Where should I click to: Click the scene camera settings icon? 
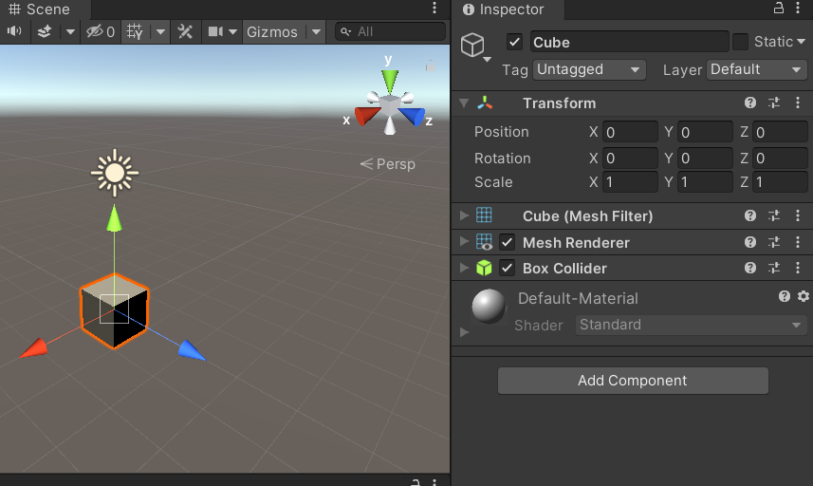point(215,31)
